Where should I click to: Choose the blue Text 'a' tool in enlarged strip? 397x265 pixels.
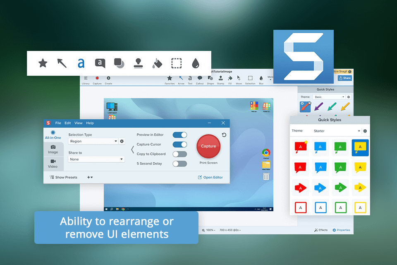point(81,63)
